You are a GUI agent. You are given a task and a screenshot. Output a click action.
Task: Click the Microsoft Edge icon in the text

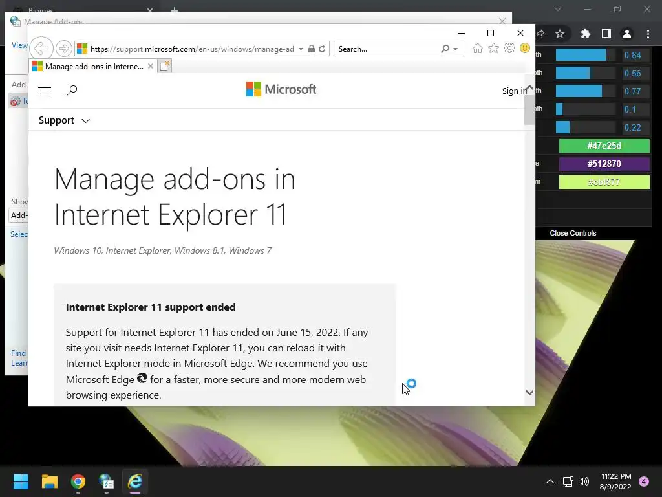[142, 378]
